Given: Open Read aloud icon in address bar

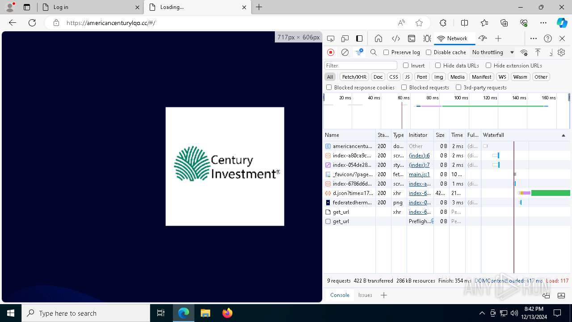Looking at the screenshot, I should [401, 23].
